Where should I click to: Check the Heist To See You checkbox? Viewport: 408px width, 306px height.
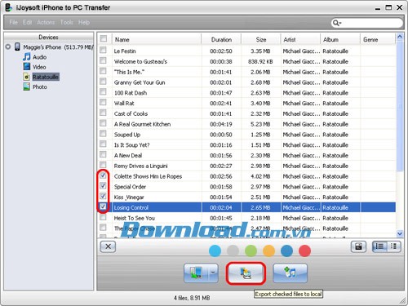[x=103, y=217]
